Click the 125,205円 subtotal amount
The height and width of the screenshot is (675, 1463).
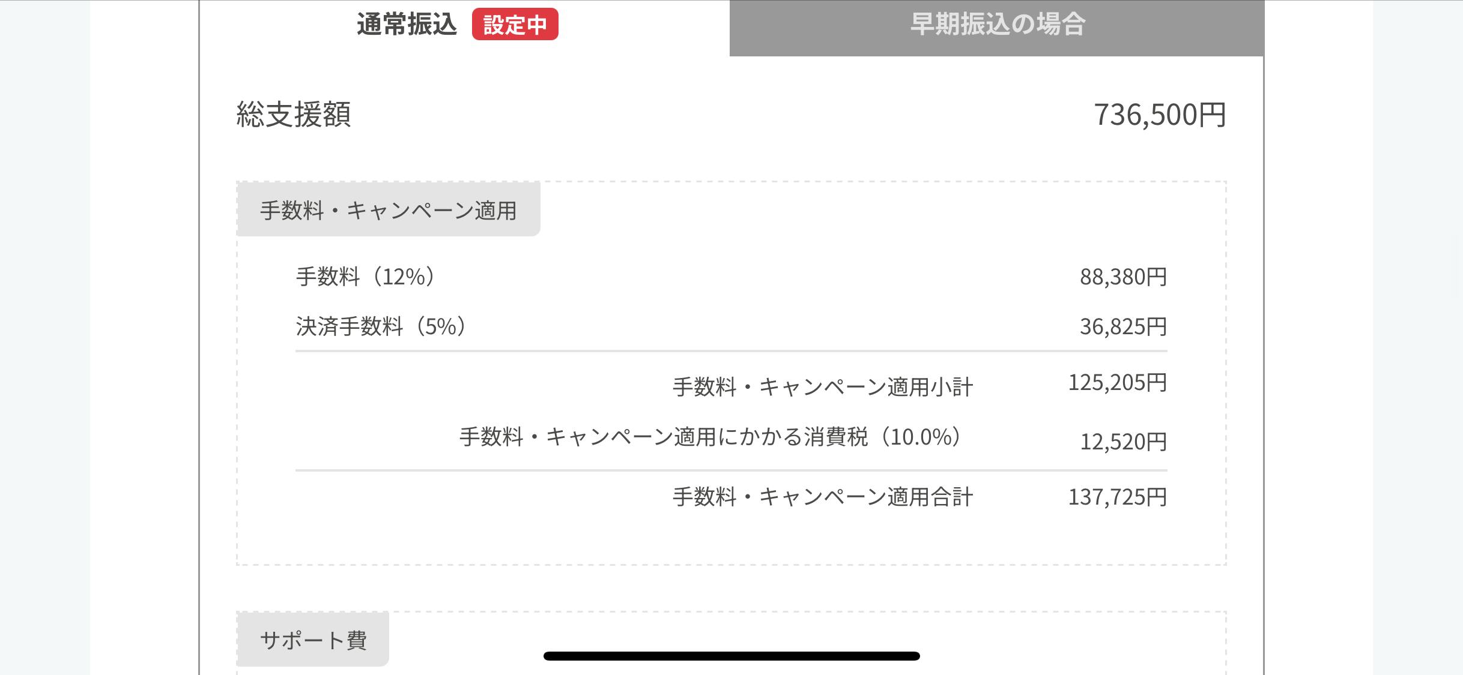(1117, 382)
